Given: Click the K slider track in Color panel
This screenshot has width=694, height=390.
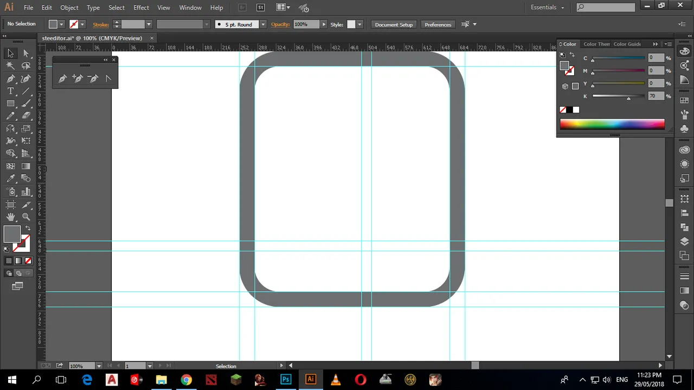Looking at the screenshot, I should click(618, 96).
